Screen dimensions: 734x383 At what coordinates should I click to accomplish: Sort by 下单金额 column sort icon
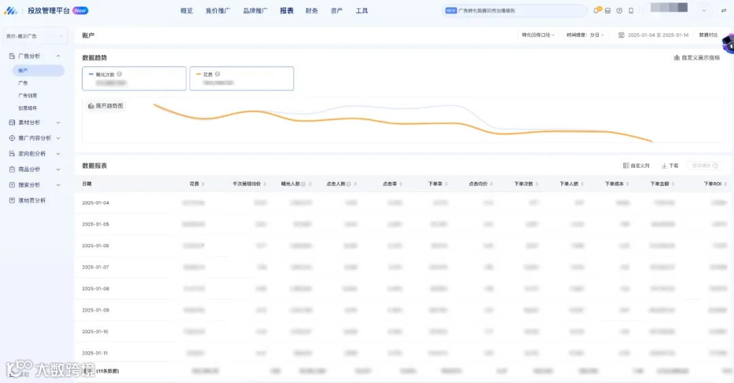click(x=673, y=184)
